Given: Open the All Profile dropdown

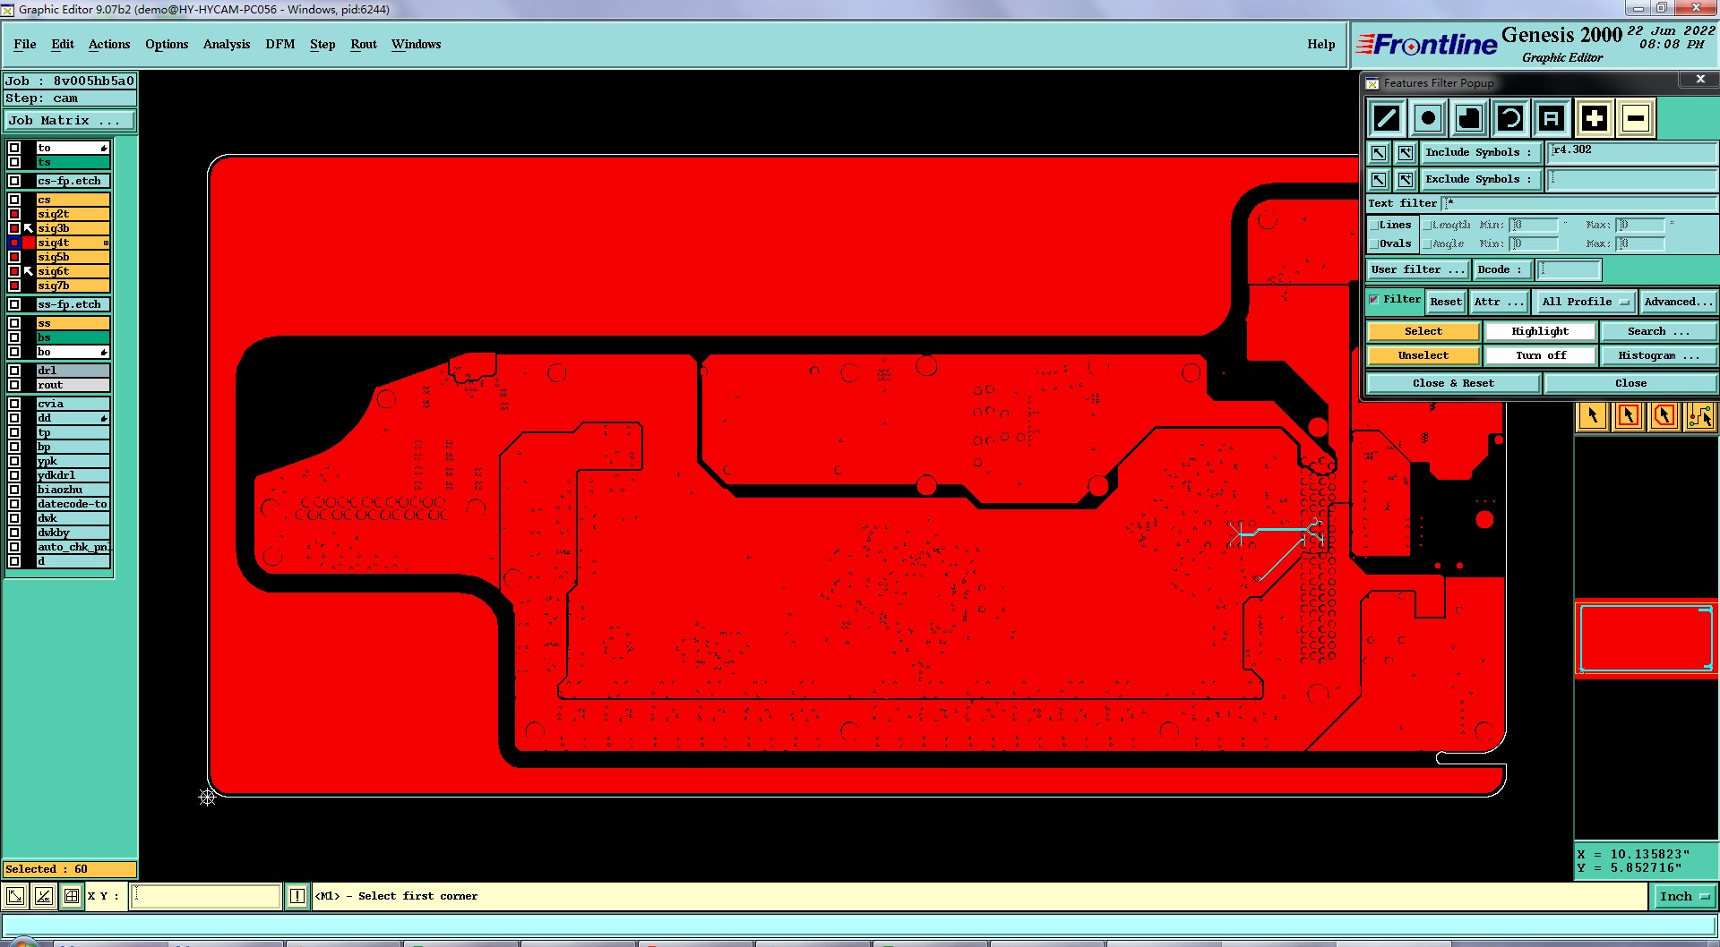Looking at the screenshot, I should coord(1585,302).
